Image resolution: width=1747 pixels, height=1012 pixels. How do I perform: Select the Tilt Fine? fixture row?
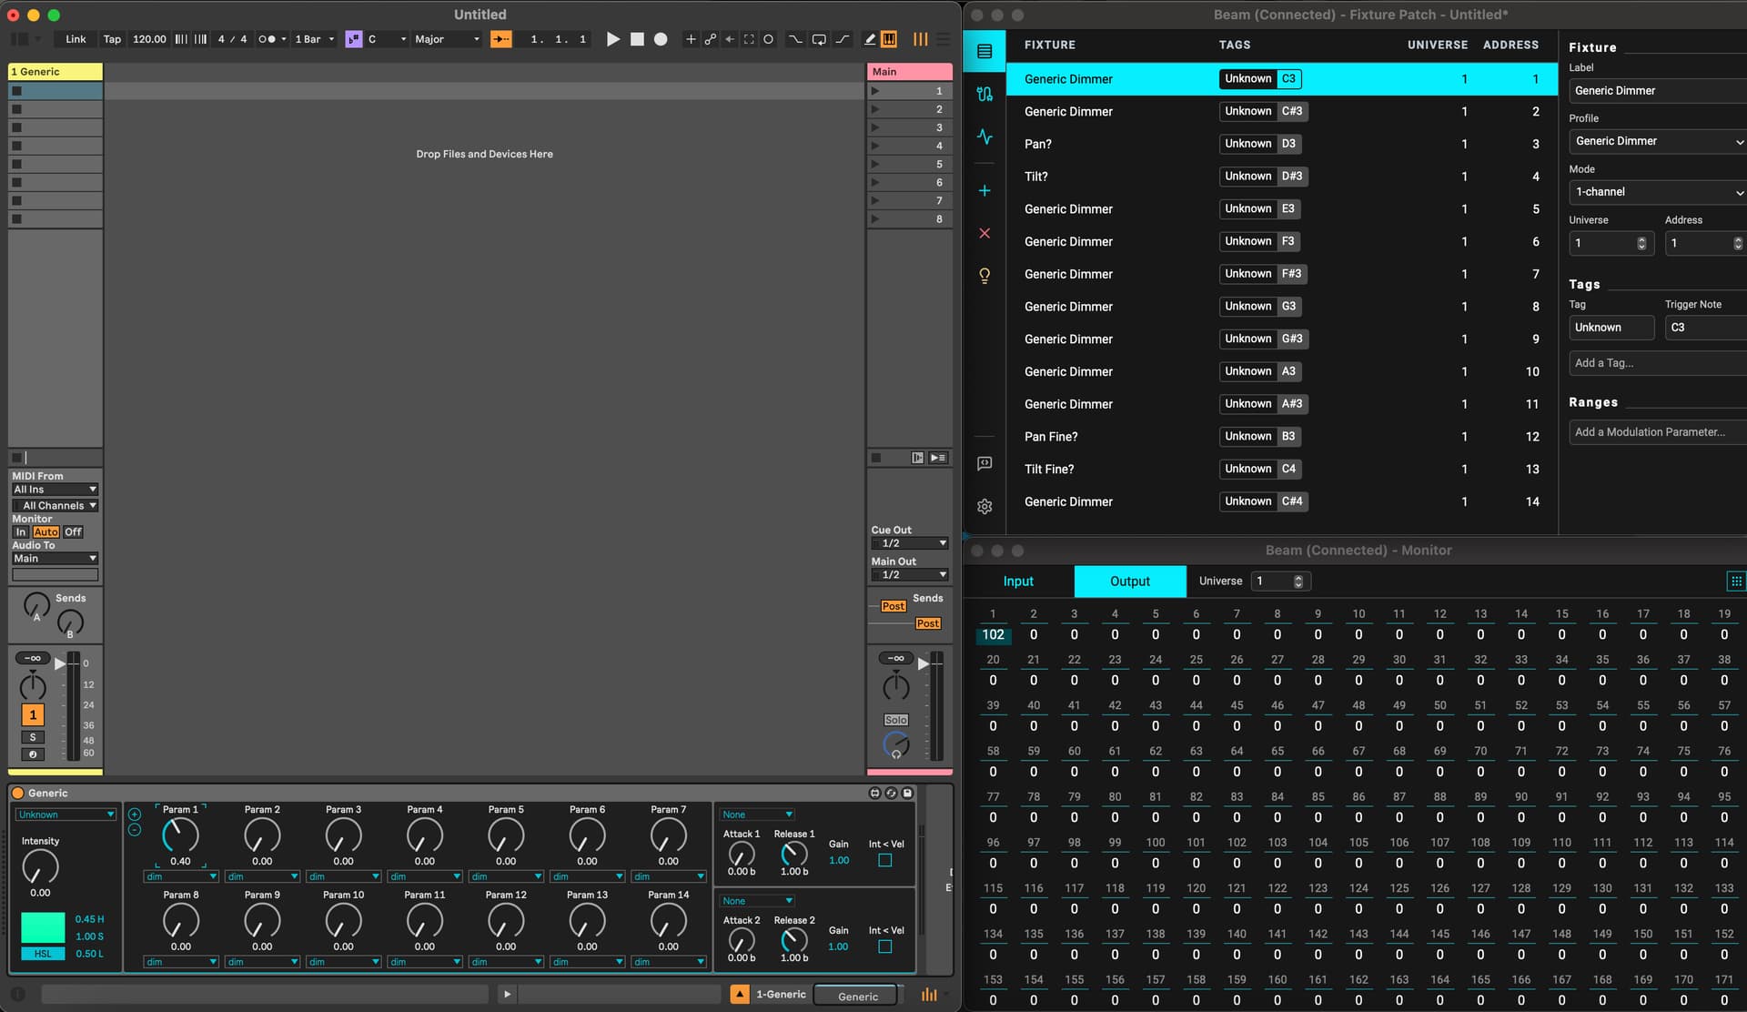point(1049,470)
